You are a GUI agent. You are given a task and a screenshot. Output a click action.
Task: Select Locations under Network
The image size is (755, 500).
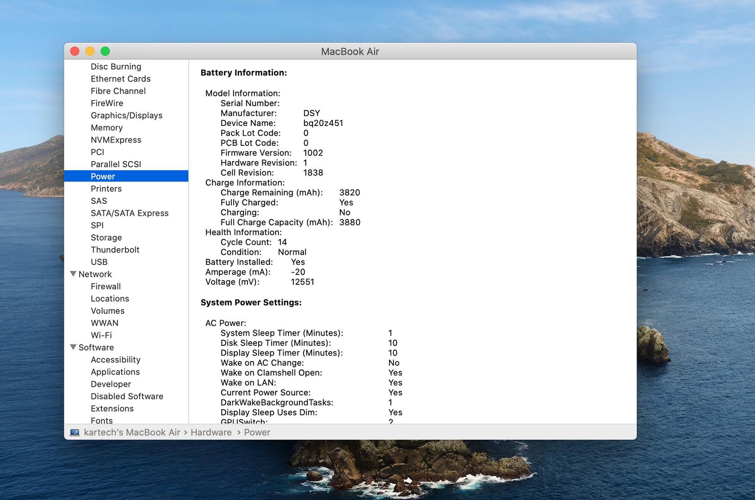[x=110, y=299]
